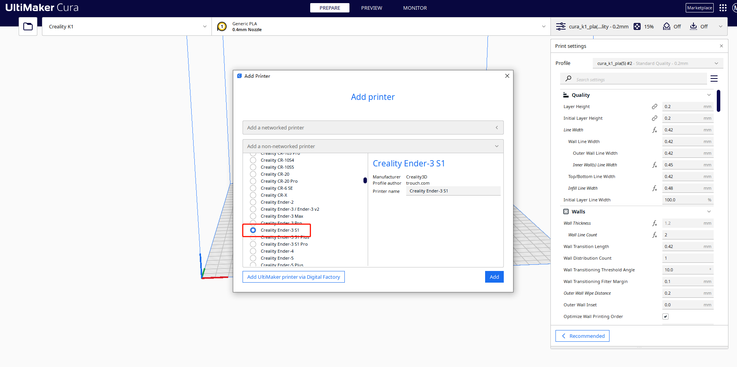Open the settings visibility hamburger menu

pyautogui.click(x=714, y=79)
